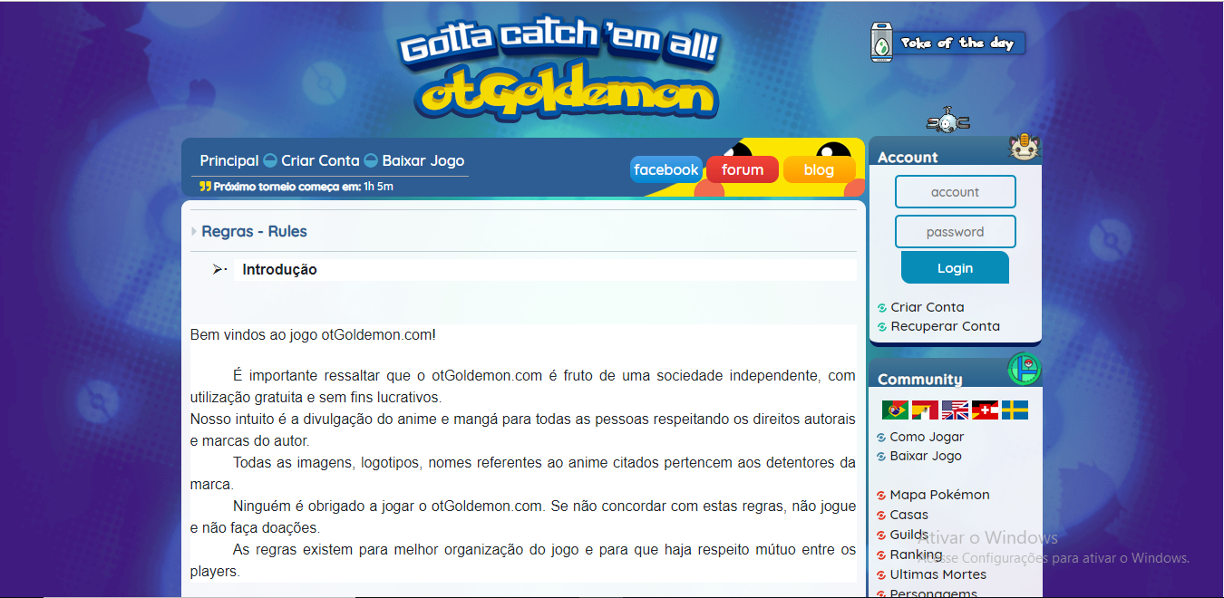Choose the German-Swiss flag icon
The height and width of the screenshot is (598, 1224).
point(985,410)
